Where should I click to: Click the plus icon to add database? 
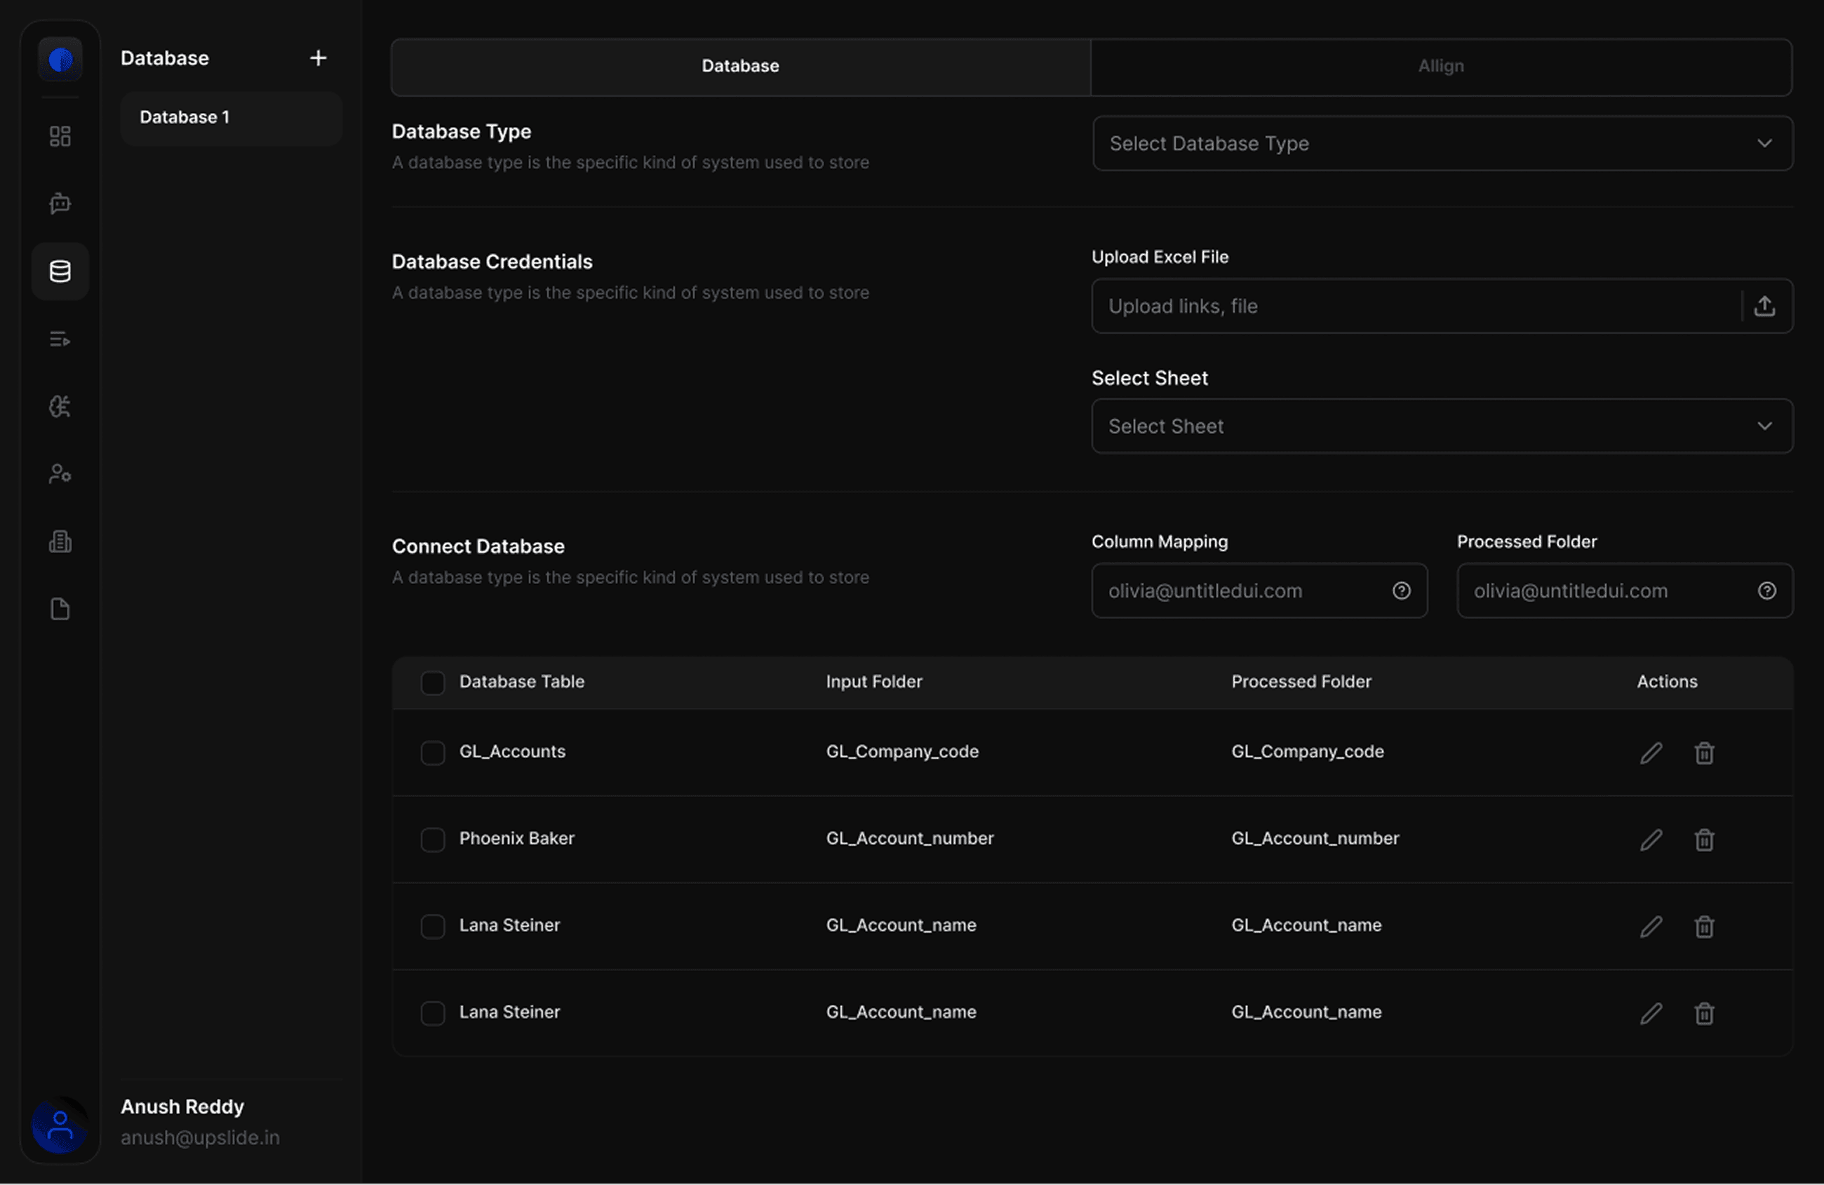[318, 58]
